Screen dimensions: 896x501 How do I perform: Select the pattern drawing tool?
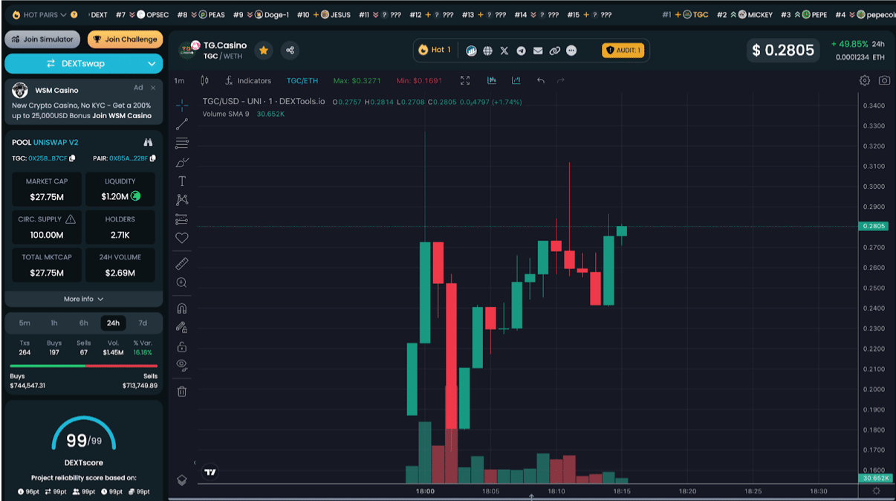[182, 200]
